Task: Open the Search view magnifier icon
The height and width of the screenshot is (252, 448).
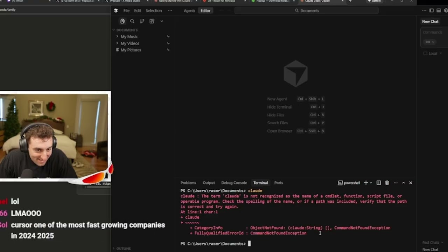Action: point(132,21)
